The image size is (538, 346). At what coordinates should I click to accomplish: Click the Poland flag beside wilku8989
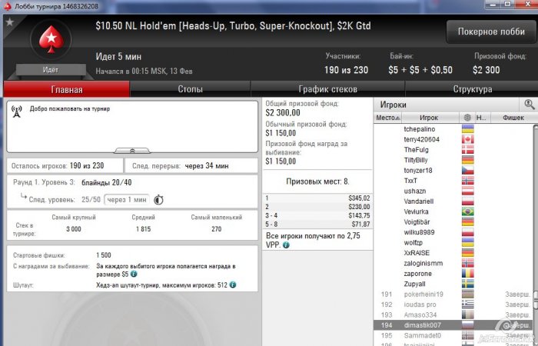pyautogui.click(x=467, y=232)
